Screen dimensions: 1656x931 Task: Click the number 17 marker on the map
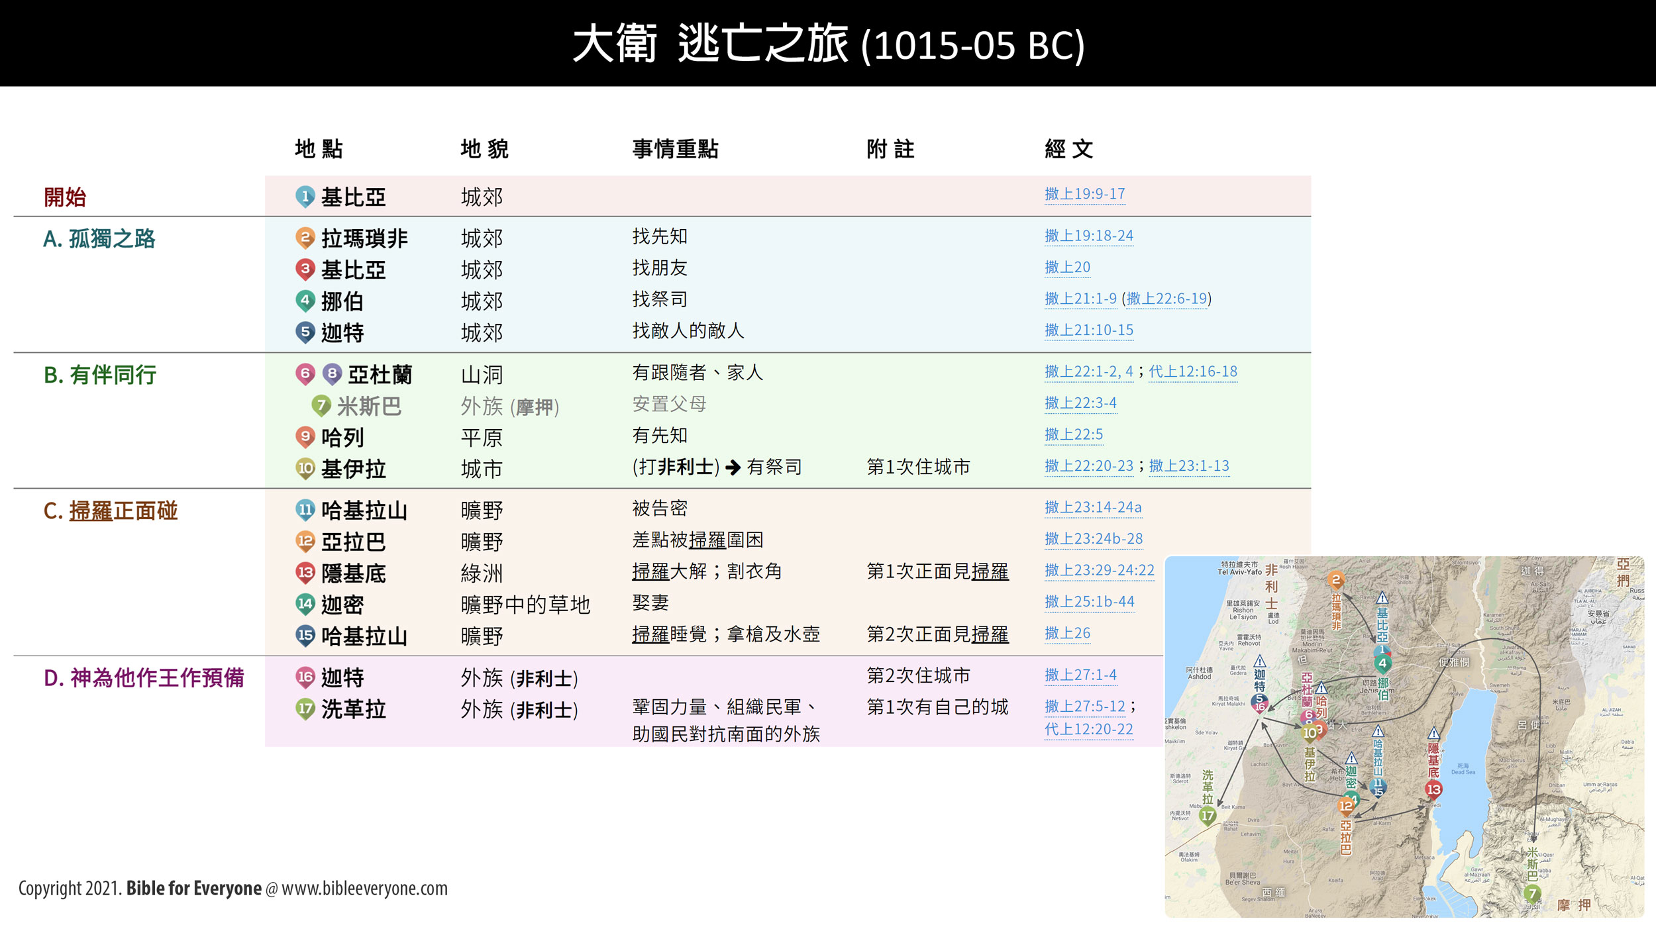1208,815
